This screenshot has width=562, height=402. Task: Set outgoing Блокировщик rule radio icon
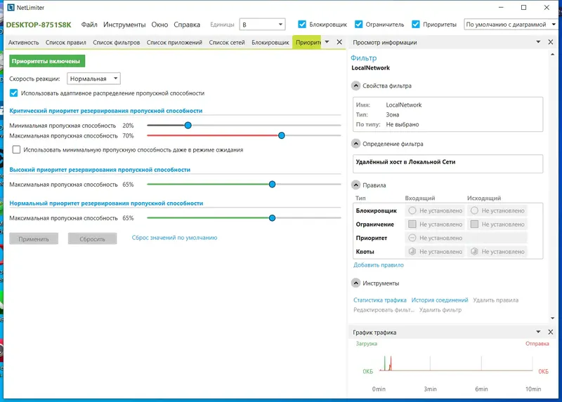point(474,210)
